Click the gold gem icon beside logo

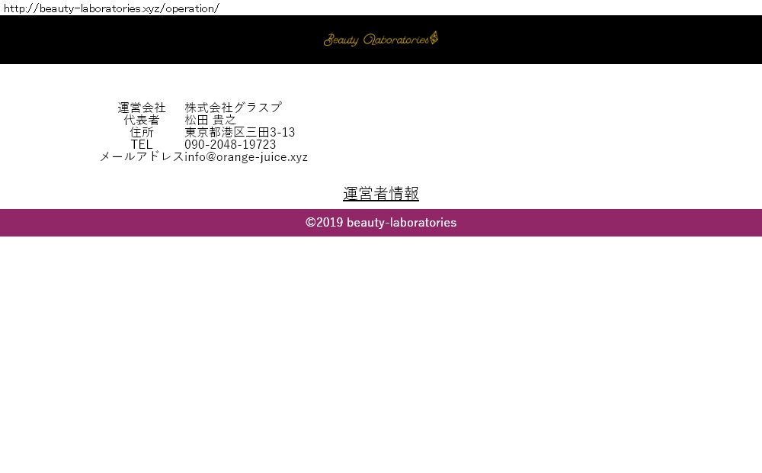[x=434, y=37]
